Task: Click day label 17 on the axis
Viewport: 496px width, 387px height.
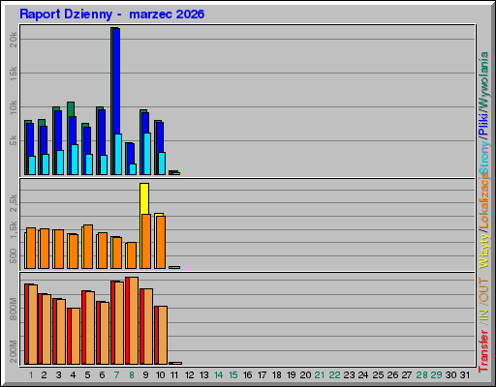Action: point(263,375)
